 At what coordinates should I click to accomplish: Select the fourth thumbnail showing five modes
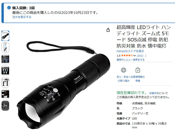point(5,71)
